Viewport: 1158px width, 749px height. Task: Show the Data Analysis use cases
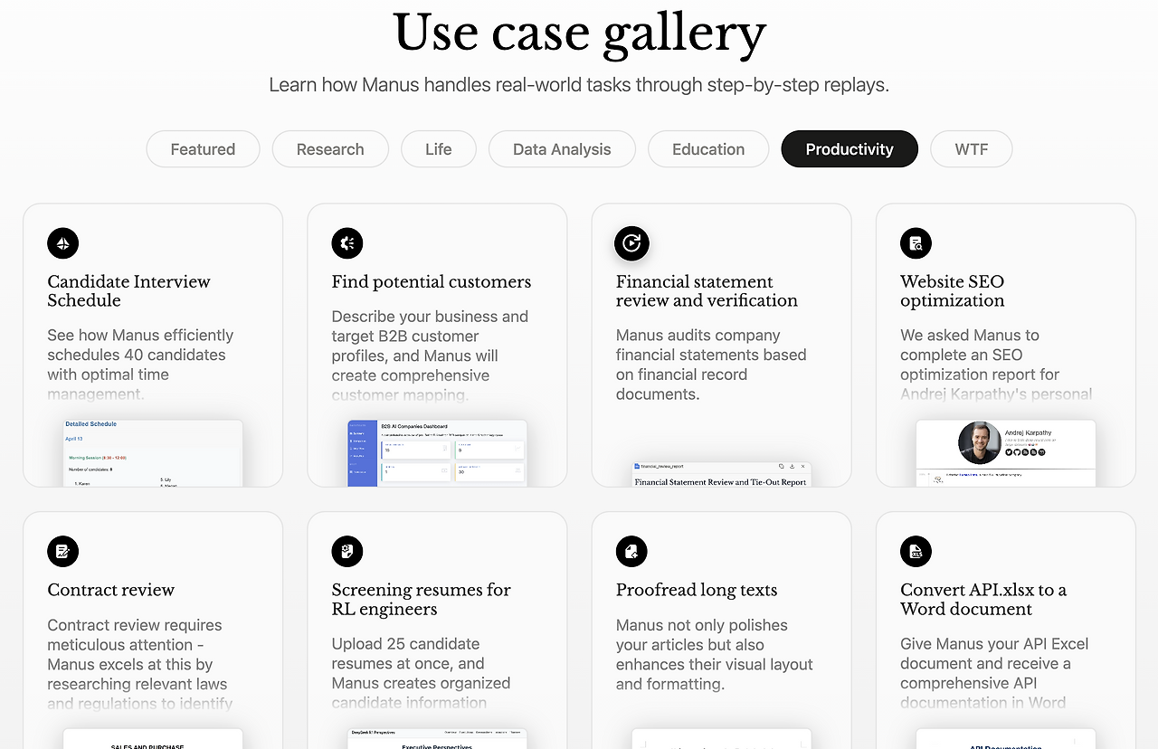(x=562, y=149)
